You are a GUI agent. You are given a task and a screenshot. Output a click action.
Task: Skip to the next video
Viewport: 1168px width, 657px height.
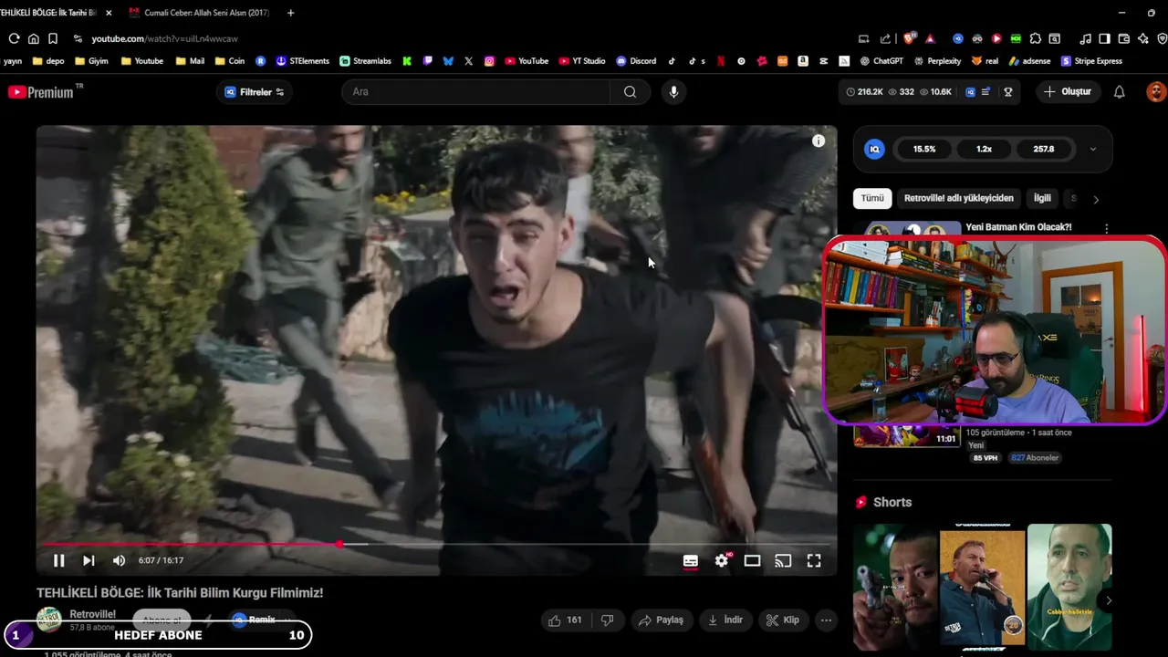click(x=89, y=560)
